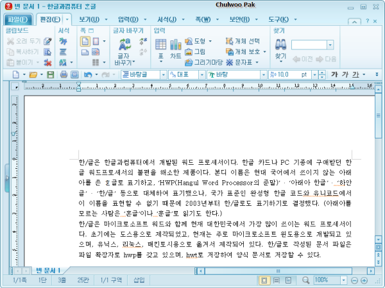Viewport: 385px width, 288px height.
Task: Click the zoom magnifier in status bar
Action: [x=305, y=280]
